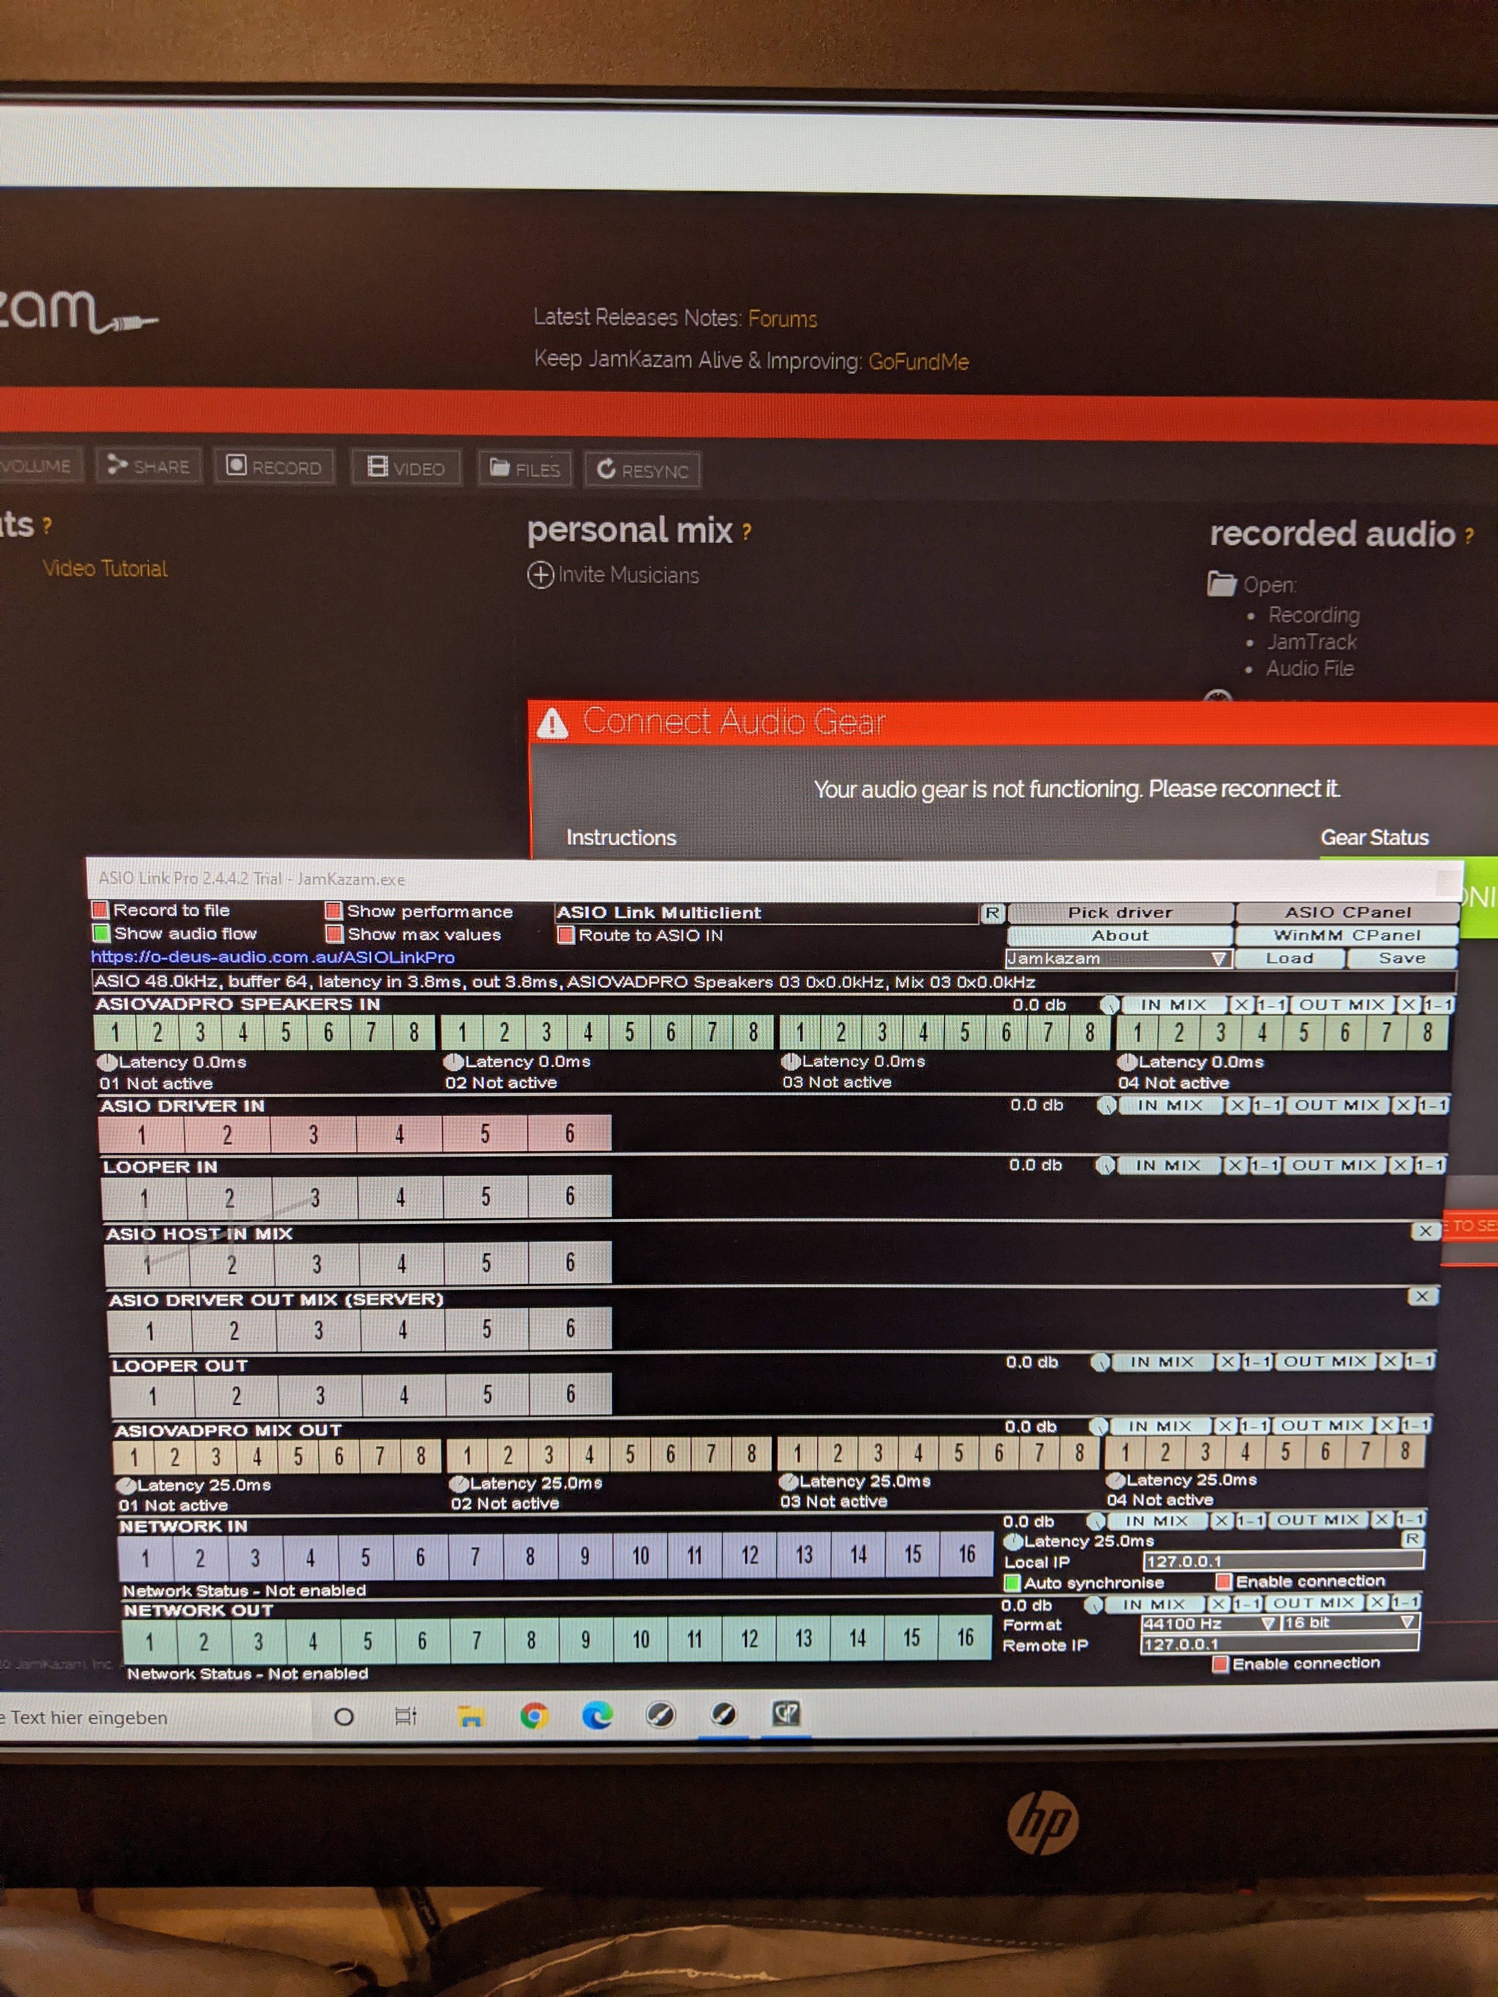Open Microsoft Edge from the taskbar
The width and height of the screenshot is (1498, 1997).
point(597,1714)
